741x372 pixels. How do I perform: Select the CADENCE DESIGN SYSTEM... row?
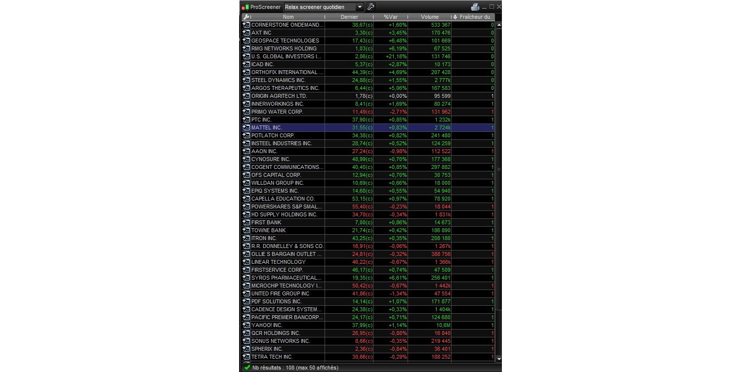369,309
